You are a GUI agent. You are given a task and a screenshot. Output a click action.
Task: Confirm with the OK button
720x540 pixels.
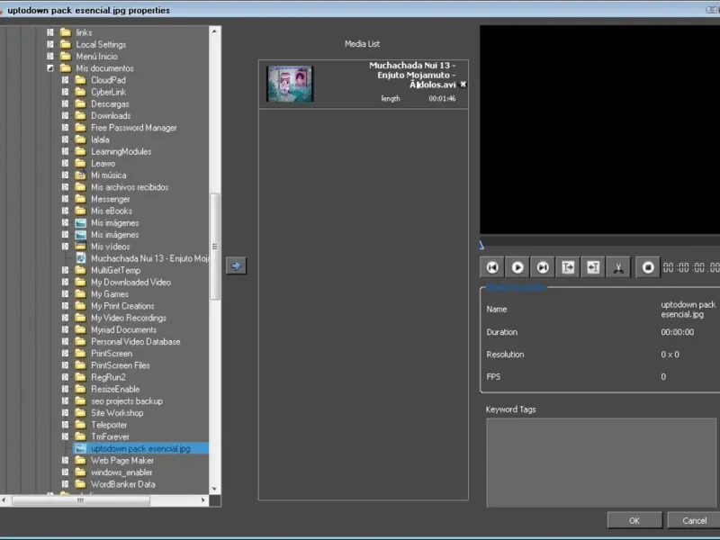click(634, 520)
